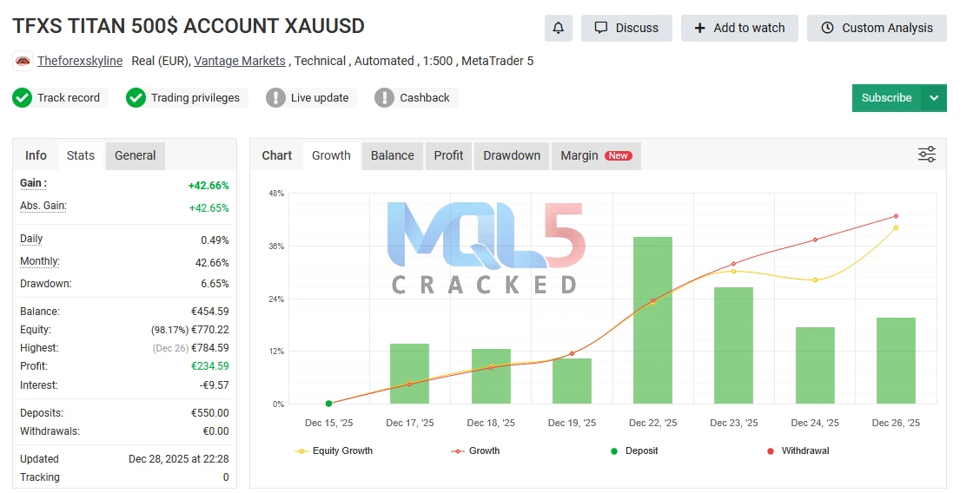Screen dimensions: 973x493
Task: Click the Cashback exclamation icon
Action: click(x=384, y=98)
